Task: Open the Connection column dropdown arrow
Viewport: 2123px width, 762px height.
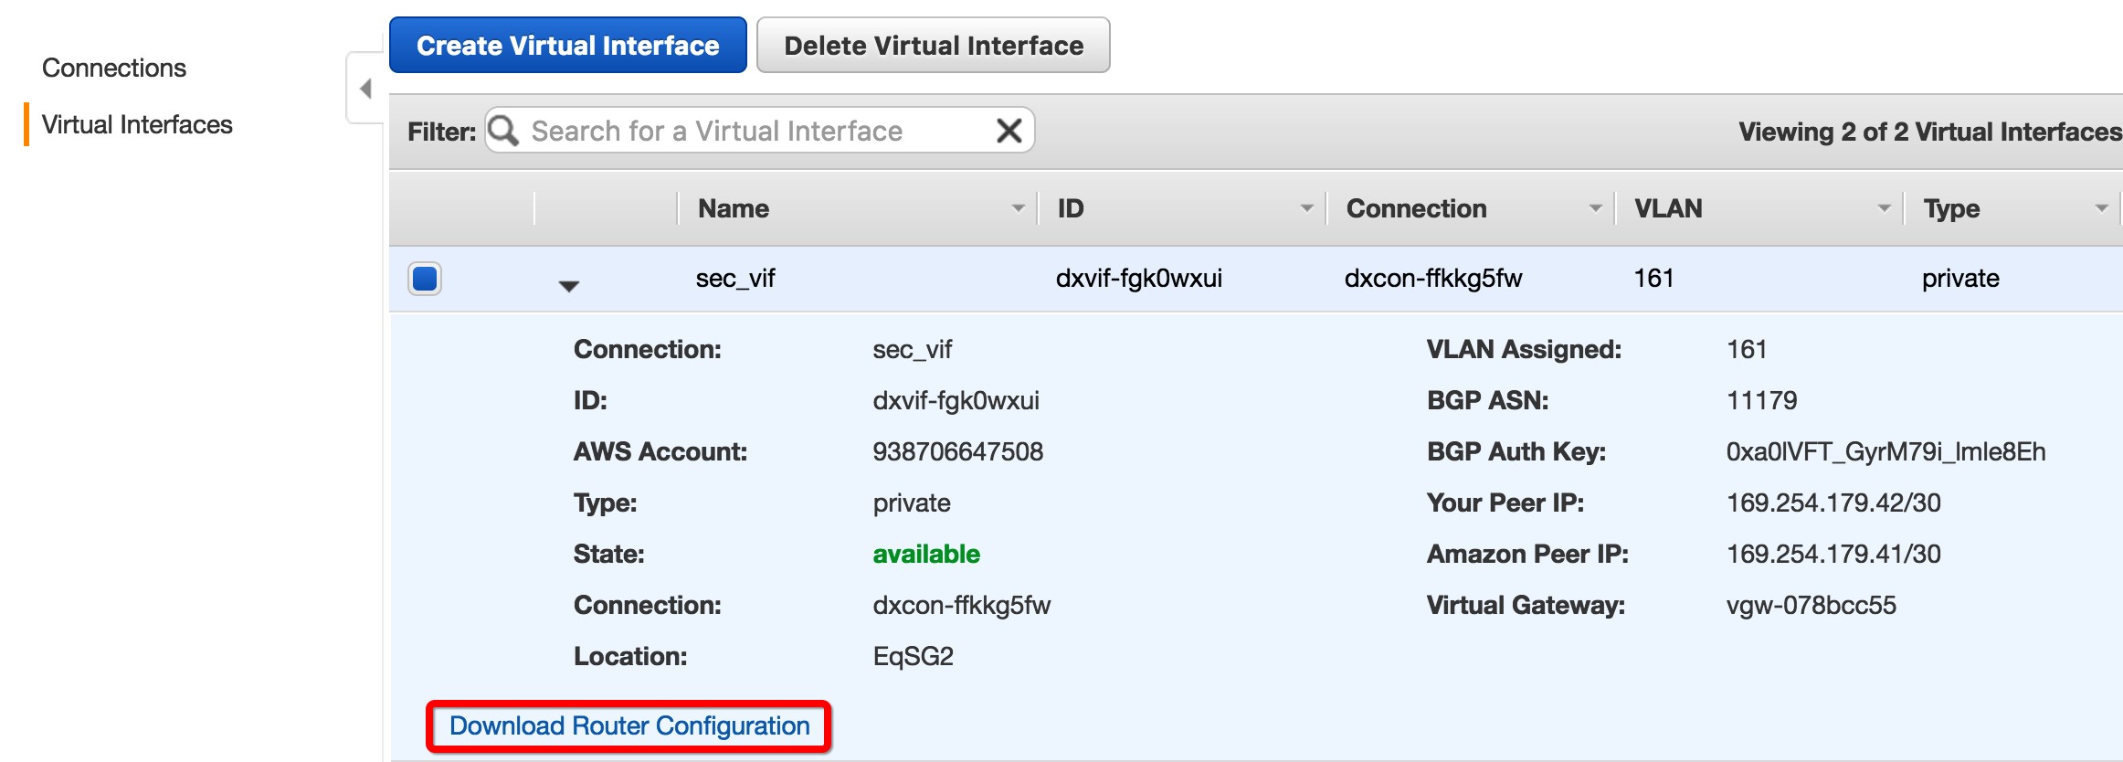Action: (1595, 208)
